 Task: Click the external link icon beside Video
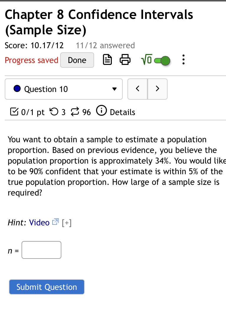[x=55, y=222]
